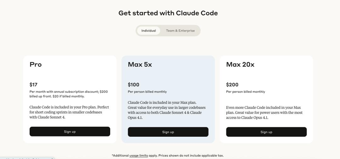Click the $17 price in the Pro card
340x159 pixels.
click(34, 85)
